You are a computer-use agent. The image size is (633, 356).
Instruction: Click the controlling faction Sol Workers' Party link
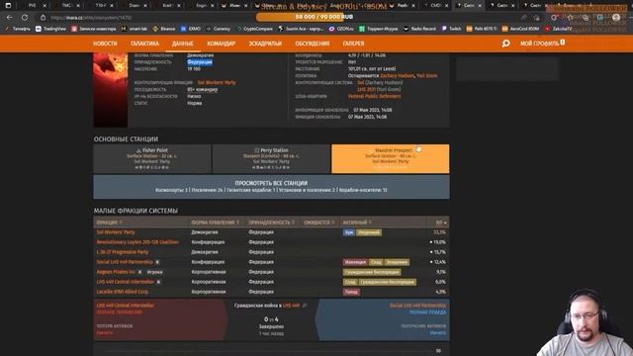217,82
